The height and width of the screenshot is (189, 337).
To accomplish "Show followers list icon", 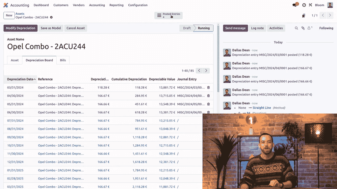I will point(309,28).
